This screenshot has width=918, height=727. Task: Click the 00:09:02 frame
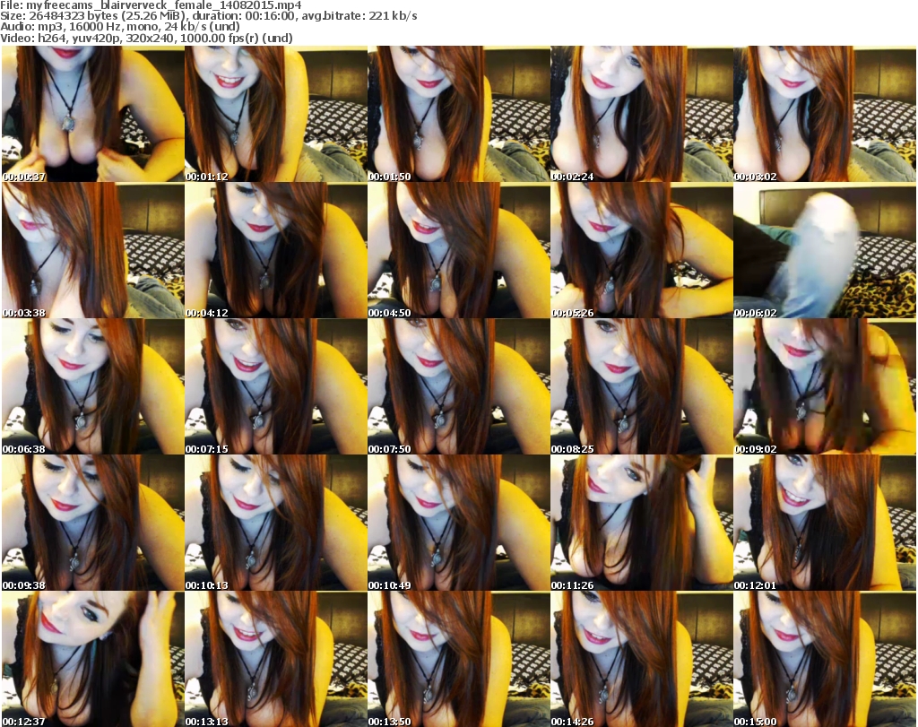[x=825, y=386]
